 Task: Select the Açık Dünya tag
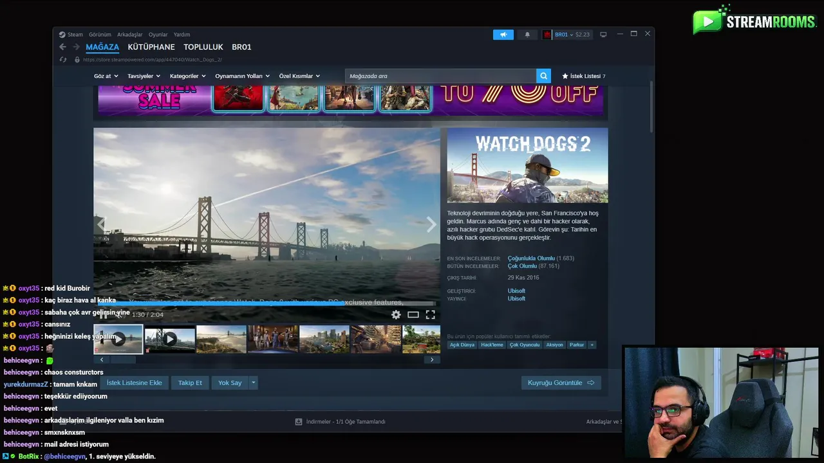462,345
